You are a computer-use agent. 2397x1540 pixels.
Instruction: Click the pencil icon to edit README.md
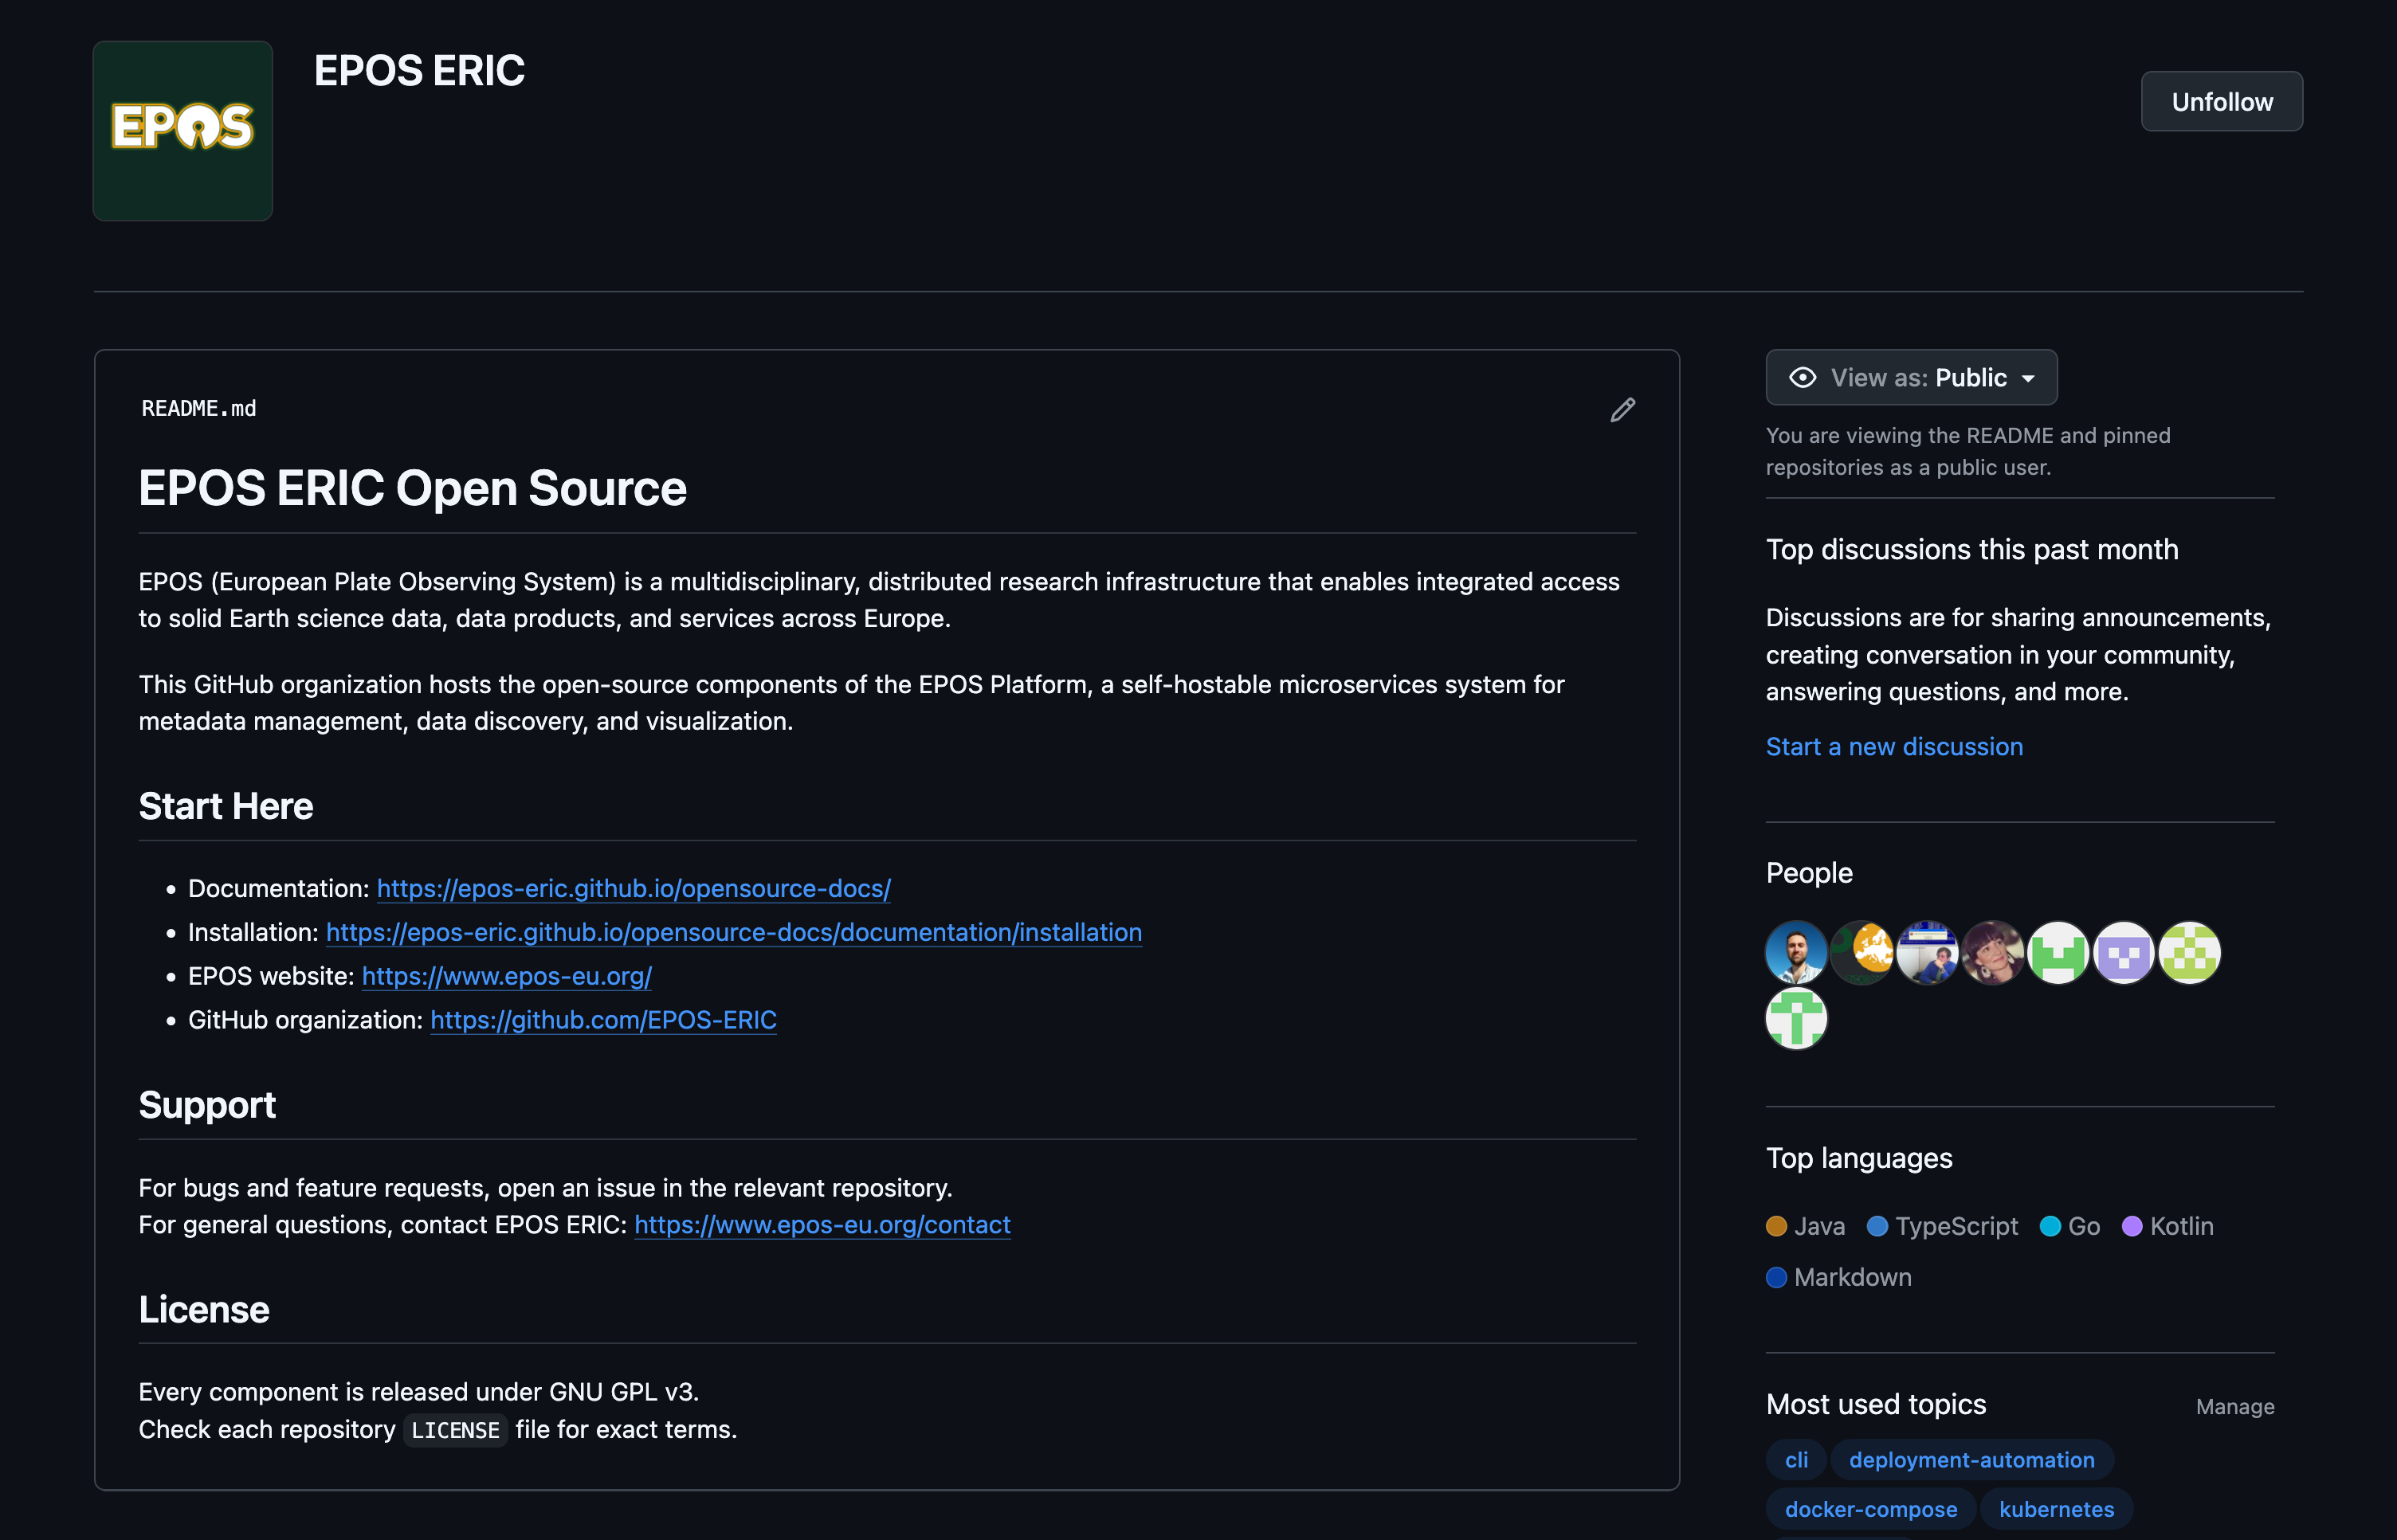pyautogui.click(x=1622, y=410)
